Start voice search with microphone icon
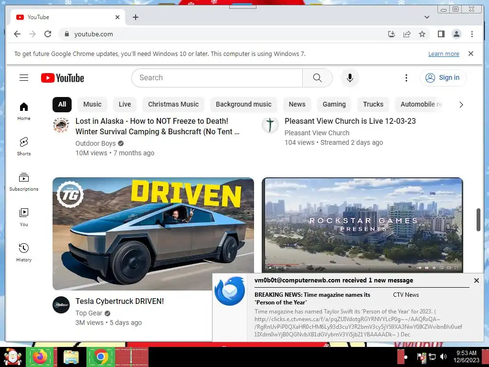The width and height of the screenshot is (489, 367). tap(350, 78)
